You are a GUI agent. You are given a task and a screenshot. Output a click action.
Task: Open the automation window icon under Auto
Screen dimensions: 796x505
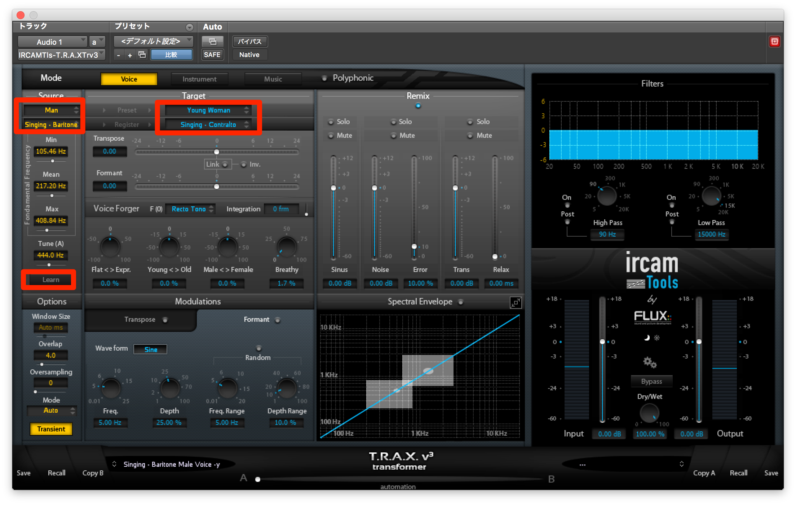click(x=212, y=41)
